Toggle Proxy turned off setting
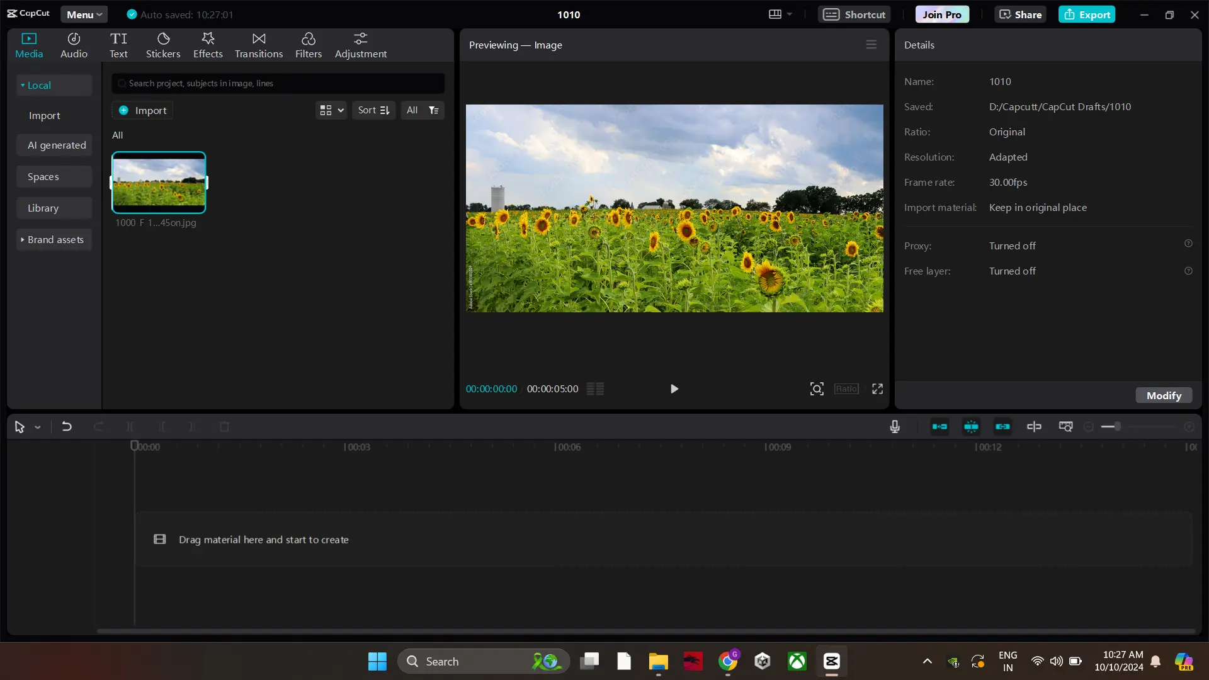The height and width of the screenshot is (680, 1209). 1013,245
